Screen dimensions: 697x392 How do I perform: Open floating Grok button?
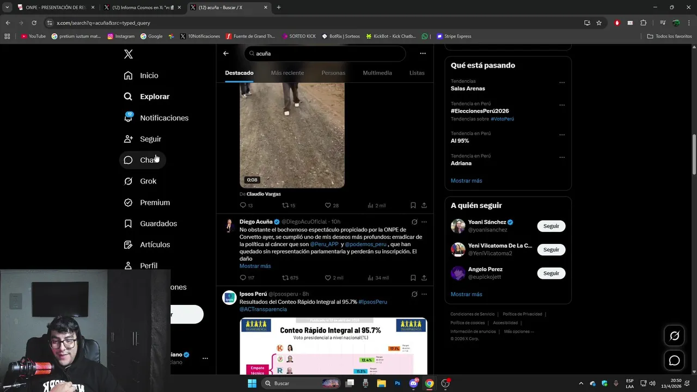pyautogui.click(x=674, y=336)
